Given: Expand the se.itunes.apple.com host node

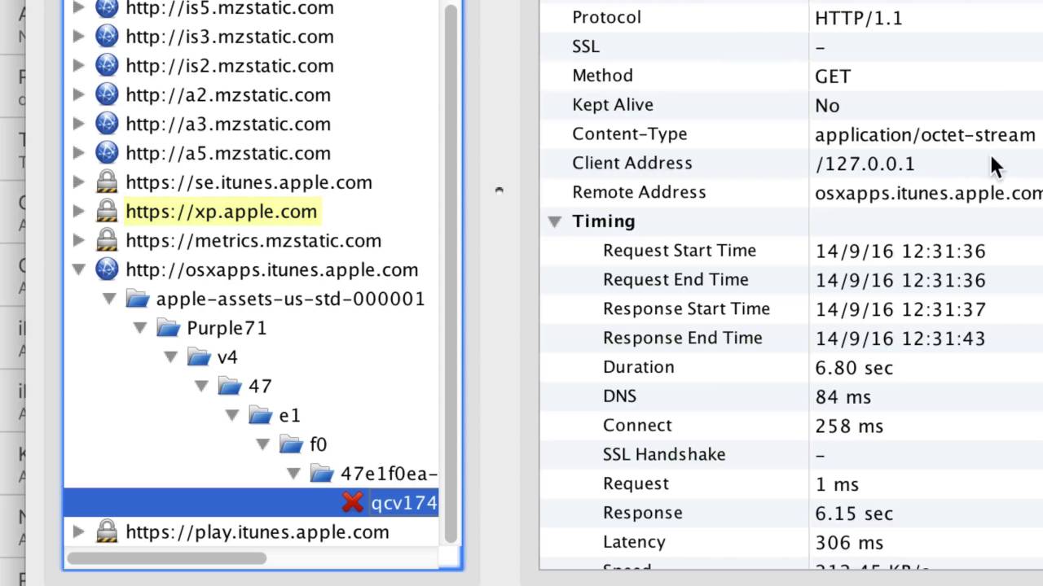Looking at the screenshot, I should coord(78,182).
